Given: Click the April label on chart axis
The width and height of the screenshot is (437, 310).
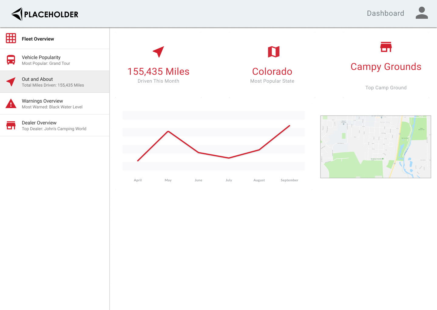Looking at the screenshot, I should coord(138,180).
